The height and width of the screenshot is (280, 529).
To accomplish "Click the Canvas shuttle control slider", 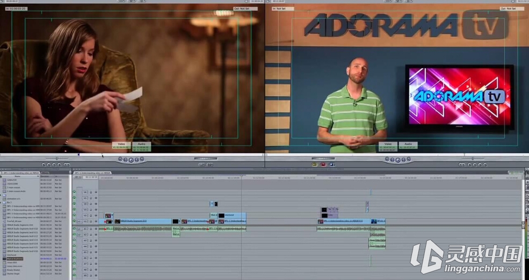I will tap(473, 159).
